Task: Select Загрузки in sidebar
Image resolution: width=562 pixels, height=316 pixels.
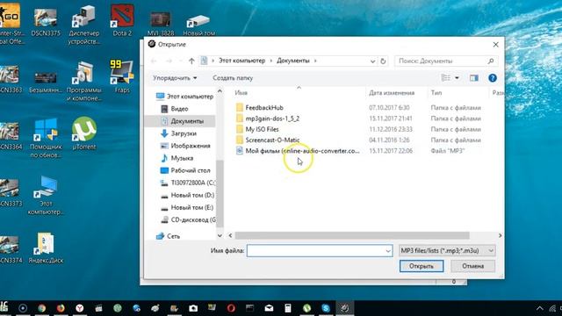Action: pyautogui.click(x=179, y=133)
